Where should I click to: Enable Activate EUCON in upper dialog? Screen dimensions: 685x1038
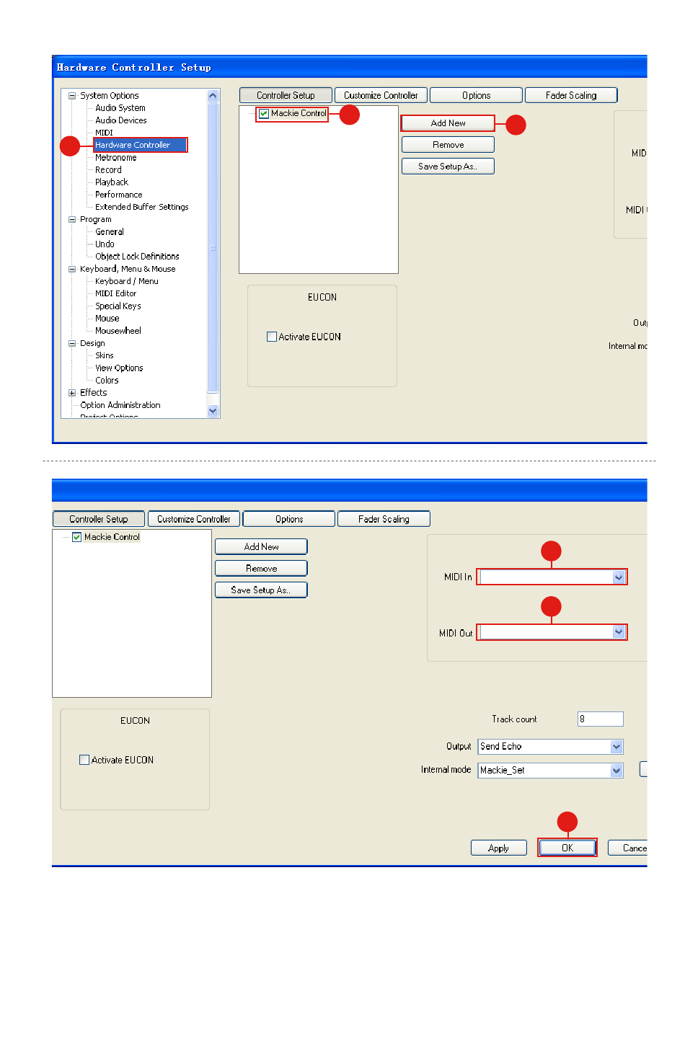click(272, 337)
